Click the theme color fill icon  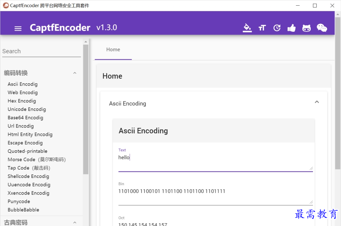(x=247, y=28)
